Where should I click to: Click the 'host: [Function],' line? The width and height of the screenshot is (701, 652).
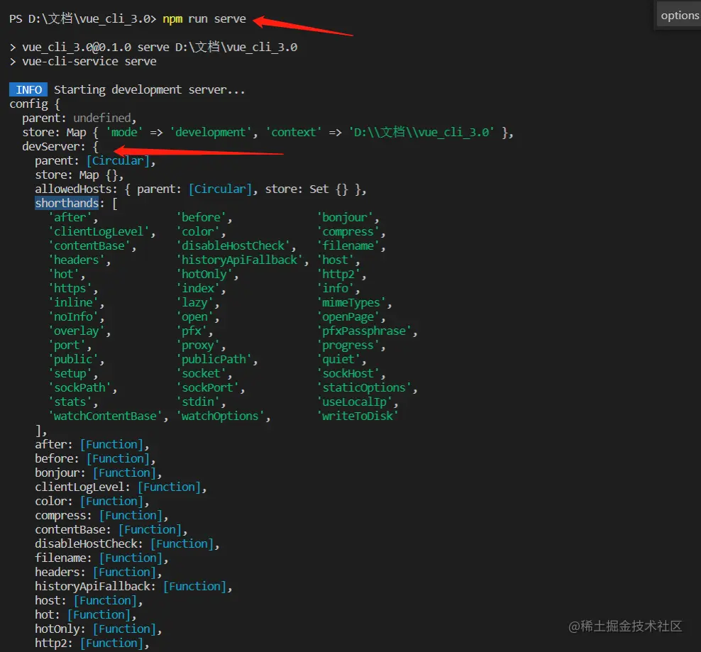(89, 601)
